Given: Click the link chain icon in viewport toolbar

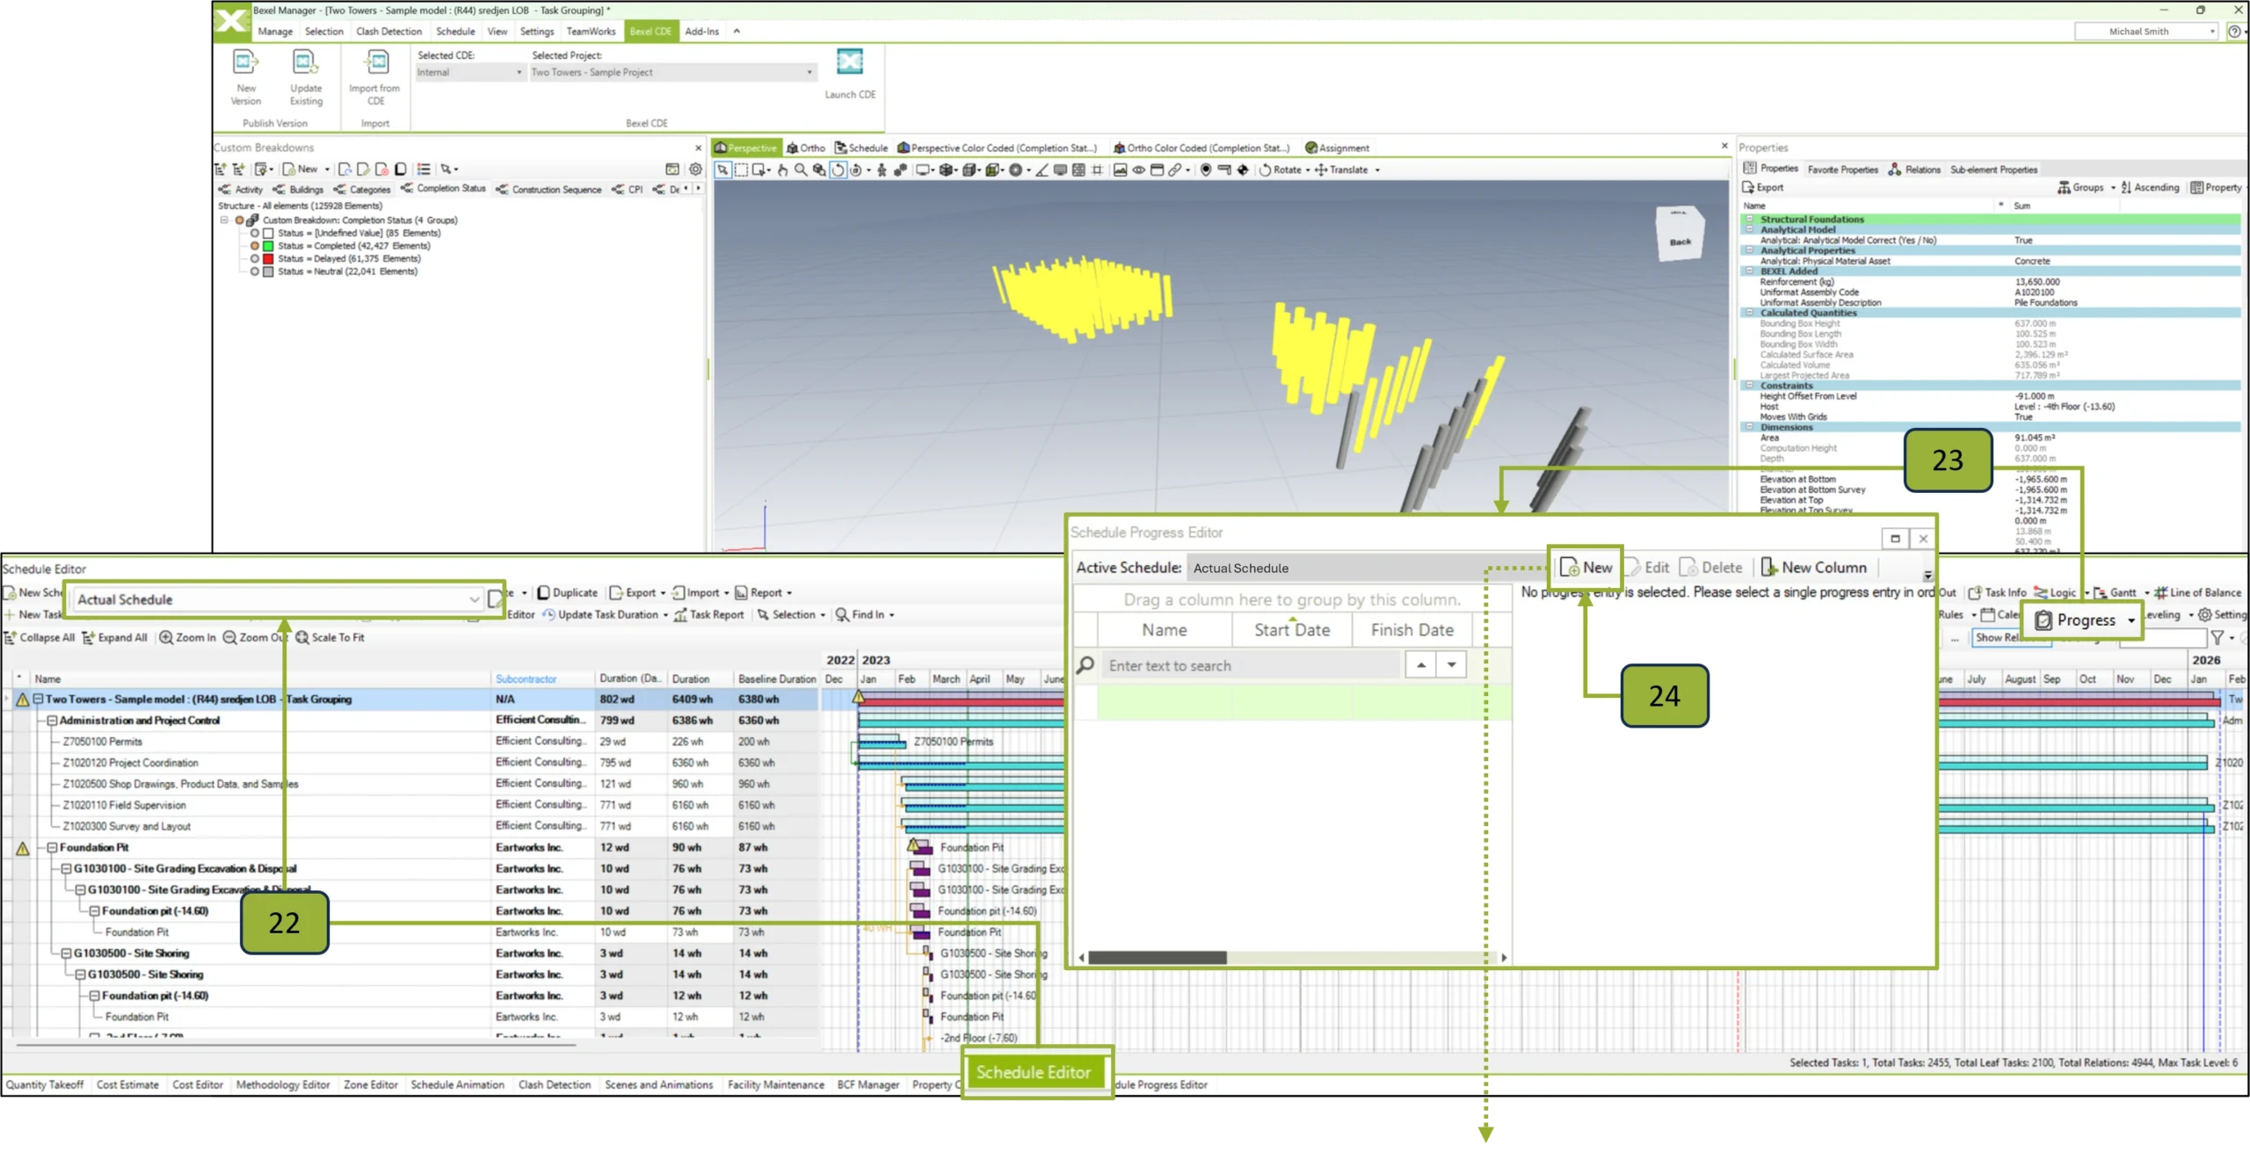Looking at the screenshot, I should pos(1174,170).
